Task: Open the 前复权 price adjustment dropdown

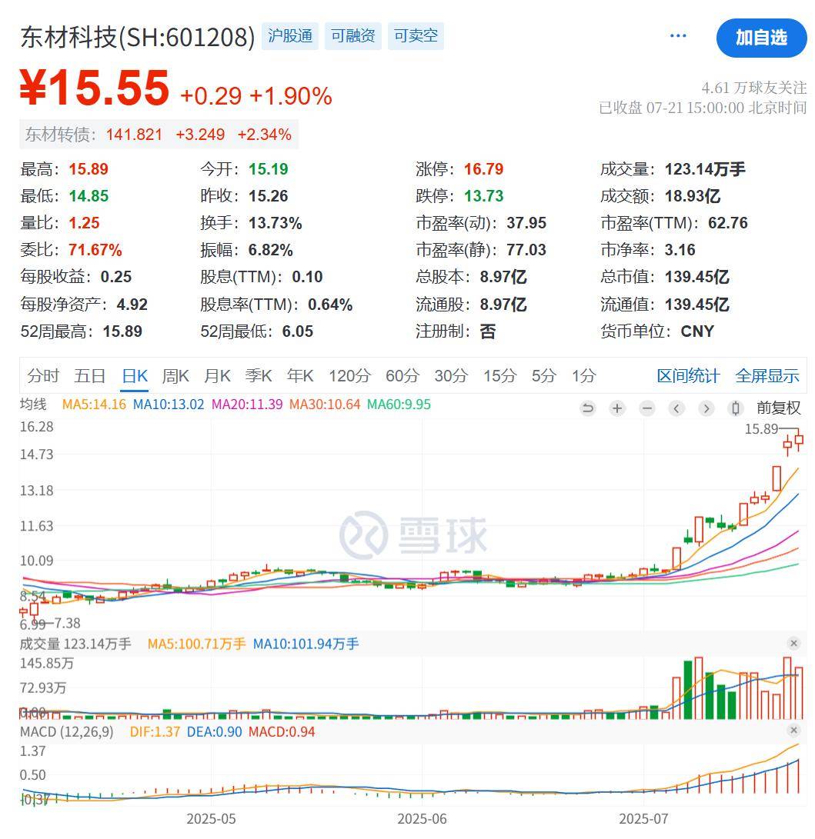Action: click(x=778, y=408)
